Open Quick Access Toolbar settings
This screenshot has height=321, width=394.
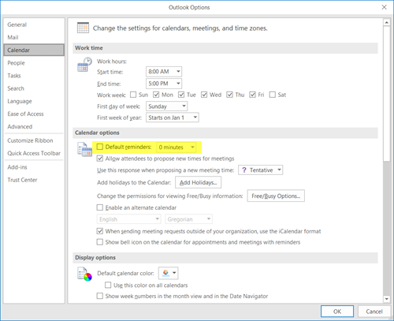pos(34,153)
